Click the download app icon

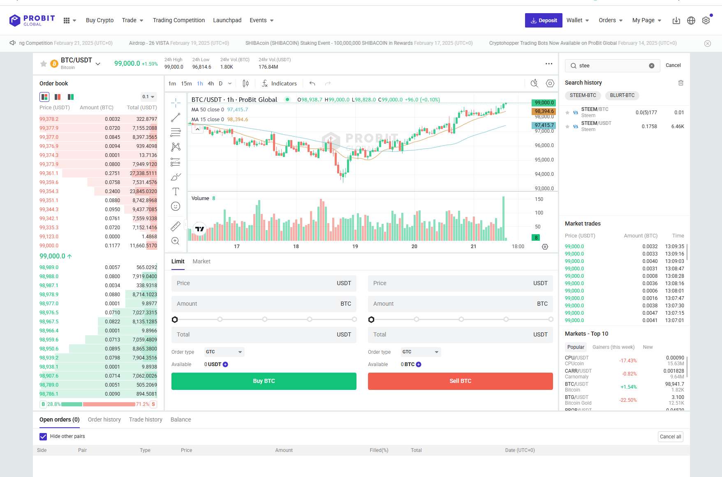(676, 21)
